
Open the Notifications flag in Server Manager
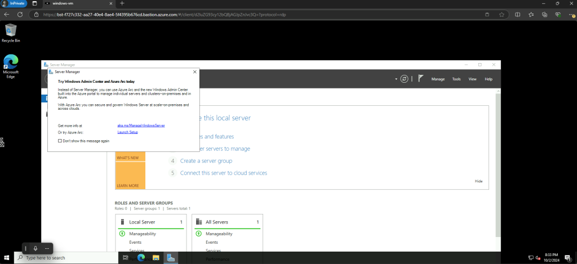click(420, 78)
